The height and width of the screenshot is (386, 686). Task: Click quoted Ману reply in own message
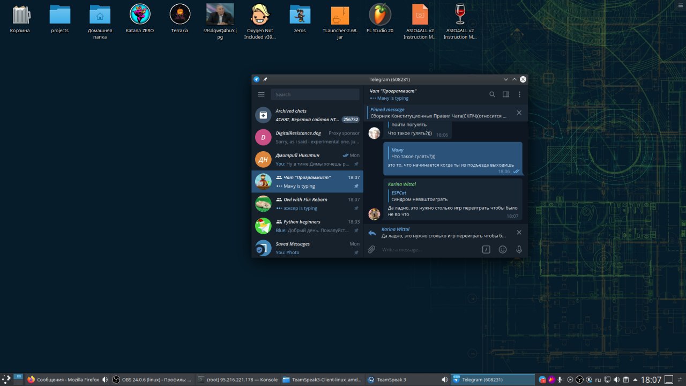pos(414,153)
